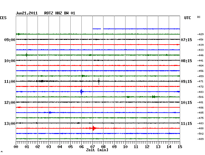Select the DC value -464
This screenshot has width=205, height=155.
[x=200, y=66]
